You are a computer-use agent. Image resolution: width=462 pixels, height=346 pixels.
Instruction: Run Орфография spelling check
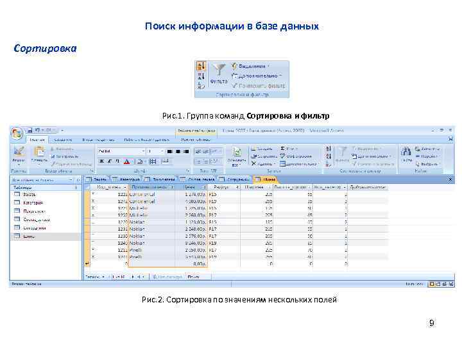tap(296, 156)
